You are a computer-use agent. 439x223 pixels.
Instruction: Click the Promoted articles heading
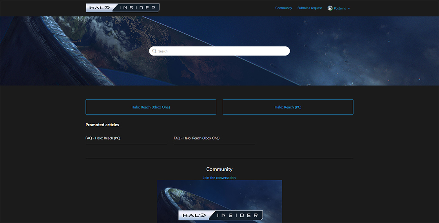tap(102, 125)
